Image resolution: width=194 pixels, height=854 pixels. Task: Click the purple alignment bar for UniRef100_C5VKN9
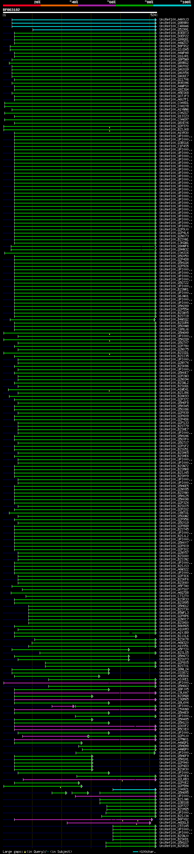tap(85, 709)
